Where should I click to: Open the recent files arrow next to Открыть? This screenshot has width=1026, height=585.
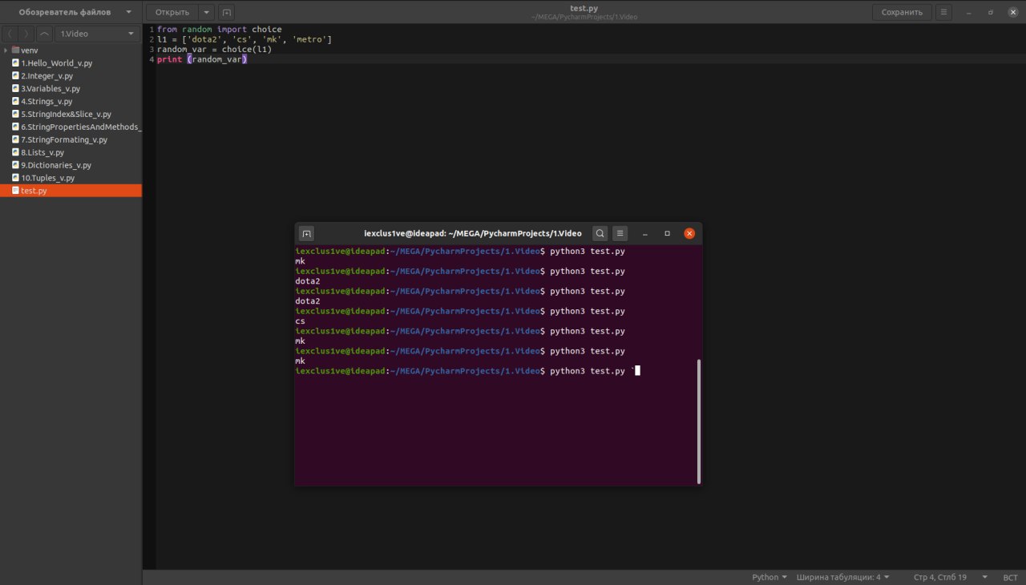(x=207, y=12)
